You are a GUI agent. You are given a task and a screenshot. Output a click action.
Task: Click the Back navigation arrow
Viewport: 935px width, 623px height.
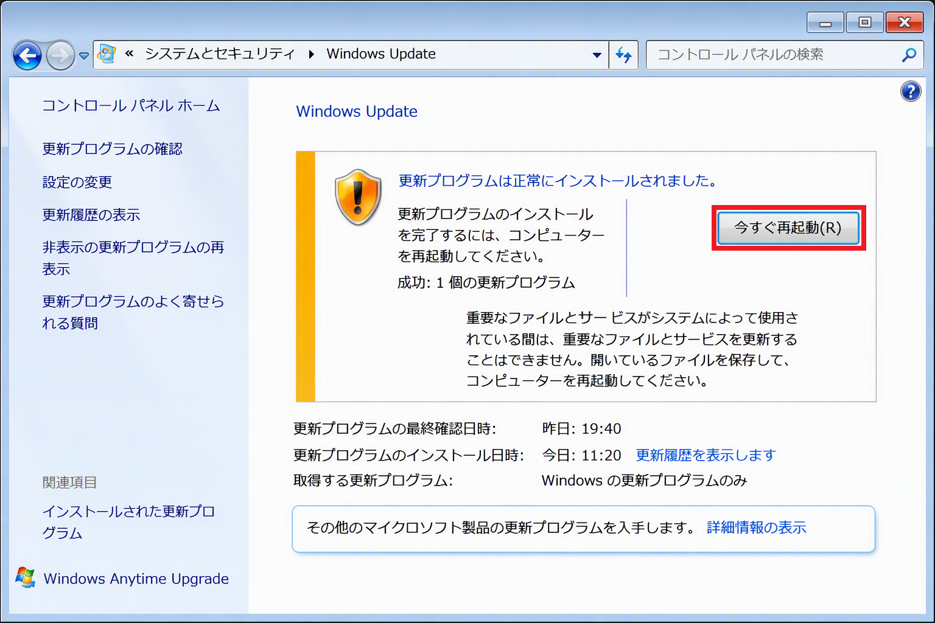[x=27, y=56]
